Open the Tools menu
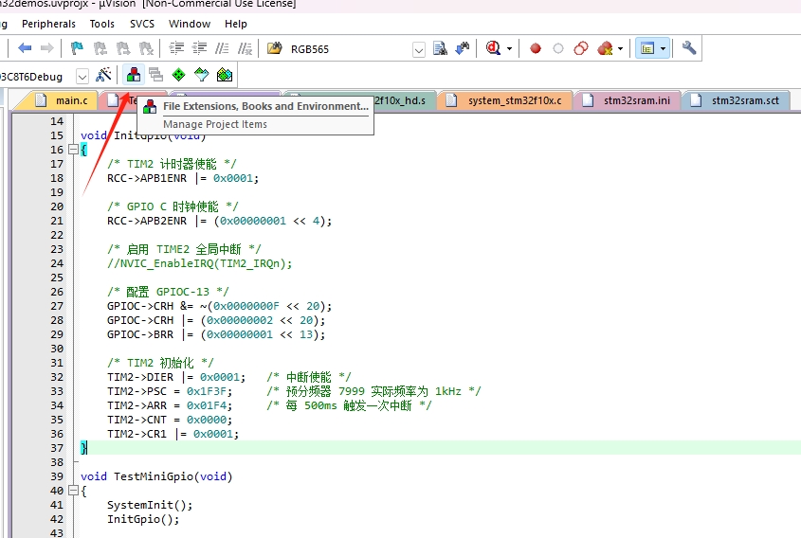 coord(102,24)
